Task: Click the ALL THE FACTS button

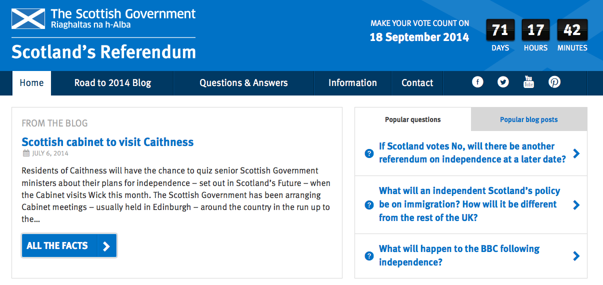Action: click(69, 245)
